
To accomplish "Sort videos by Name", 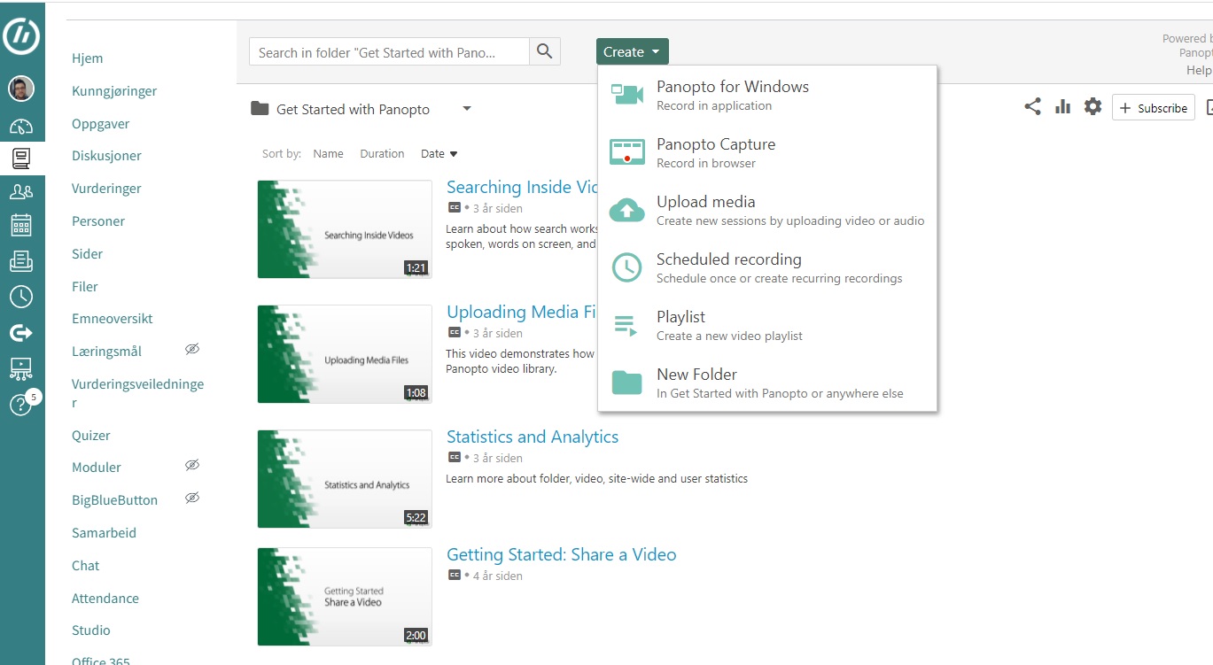I will tap(328, 153).
